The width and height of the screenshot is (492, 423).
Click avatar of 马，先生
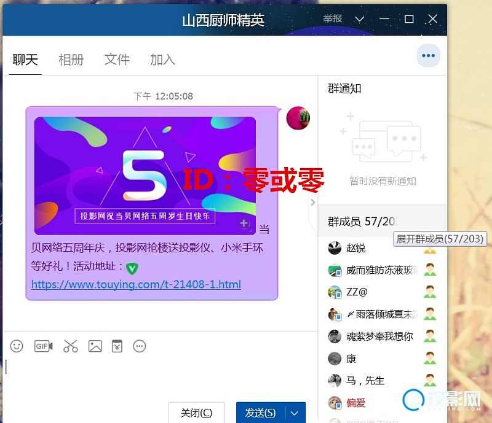[x=335, y=381]
